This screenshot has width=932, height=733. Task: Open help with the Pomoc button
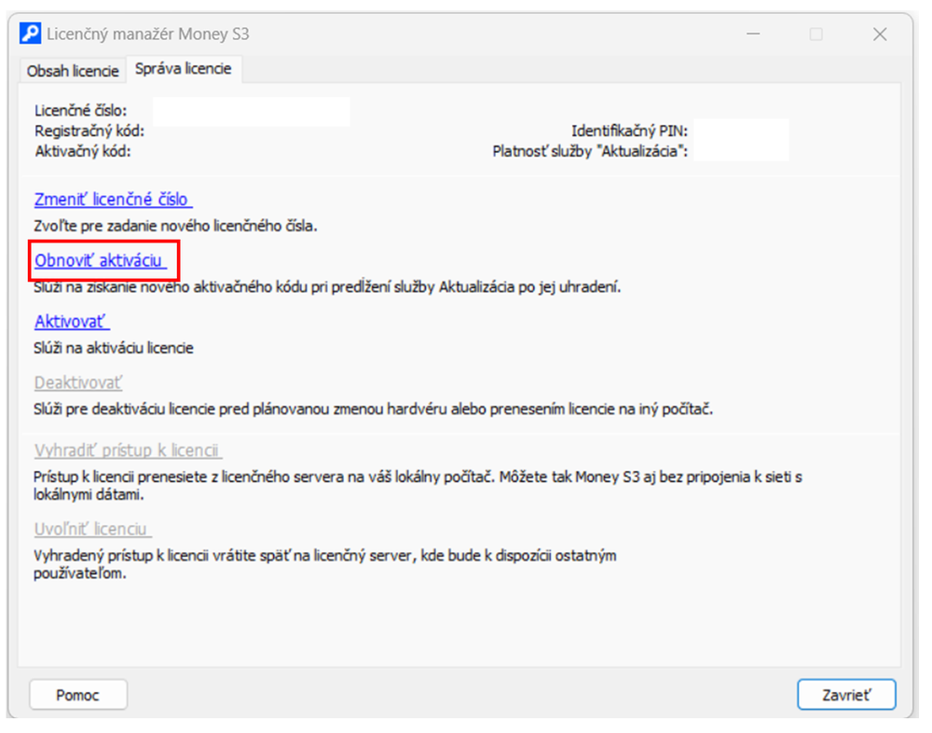78,695
